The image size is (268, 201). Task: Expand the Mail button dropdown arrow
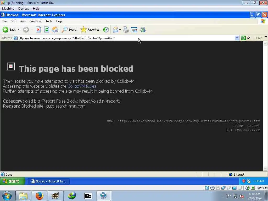click(x=120, y=30)
